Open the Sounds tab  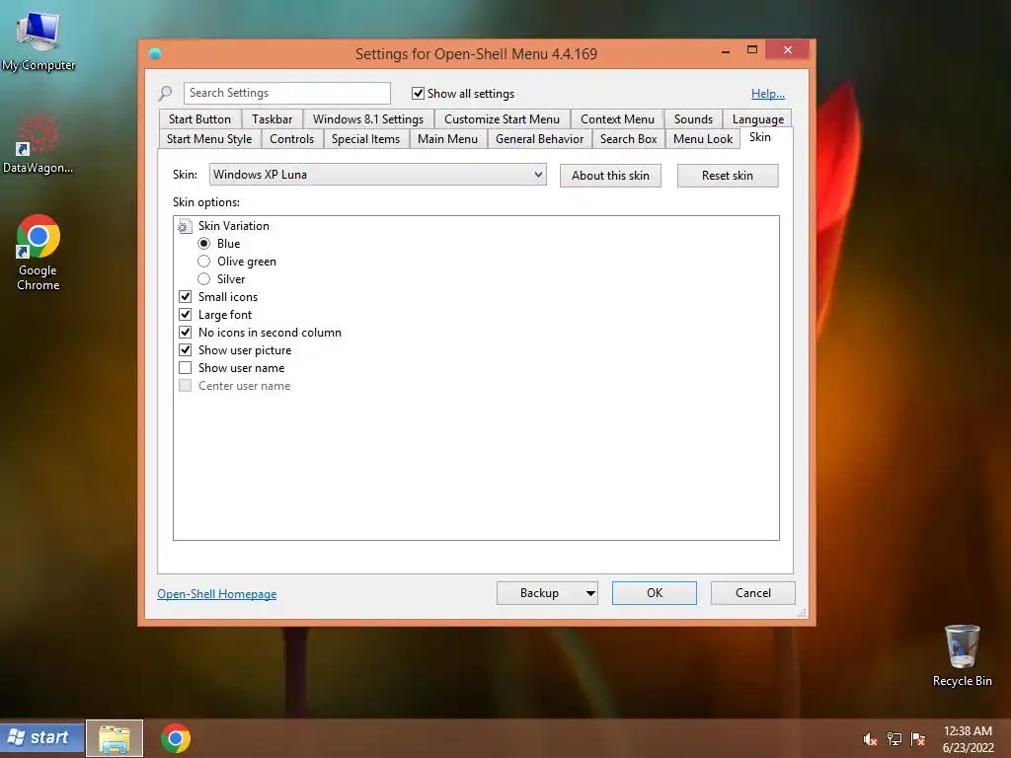point(693,119)
